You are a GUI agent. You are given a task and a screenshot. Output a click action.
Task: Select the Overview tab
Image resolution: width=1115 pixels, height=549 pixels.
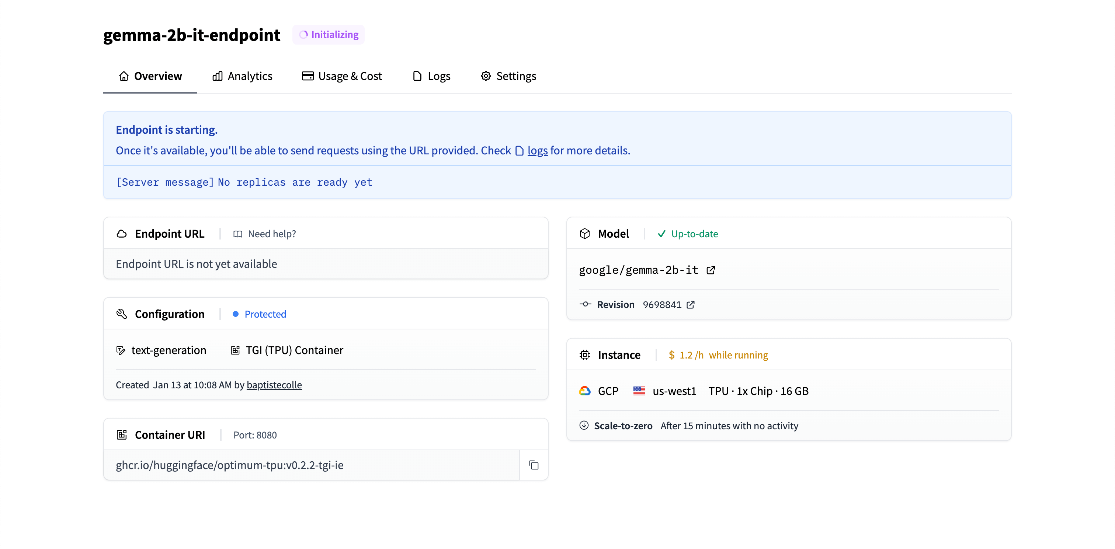150,76
